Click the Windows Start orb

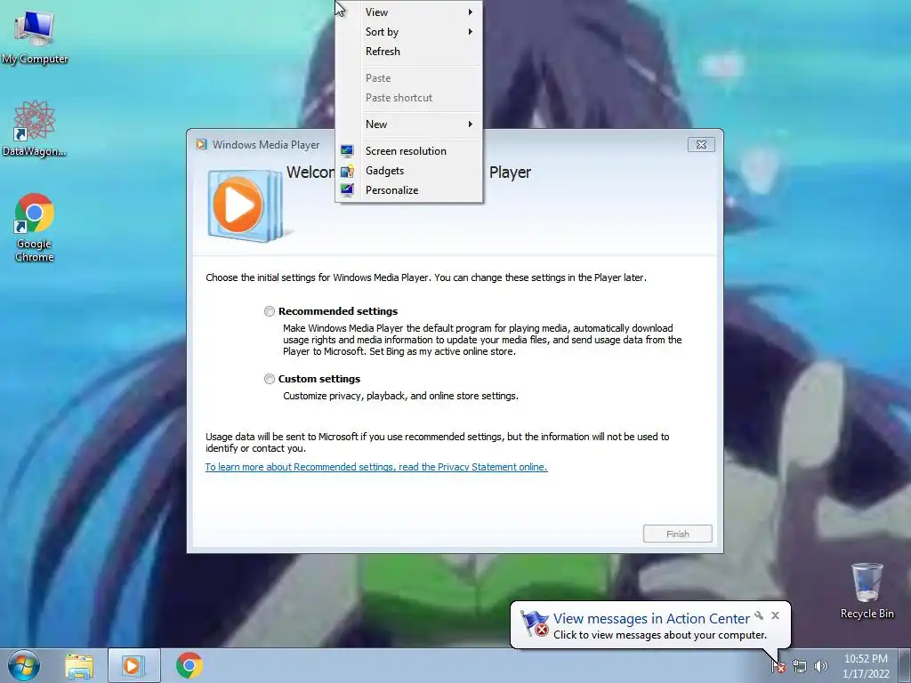[x=24, y=665]
